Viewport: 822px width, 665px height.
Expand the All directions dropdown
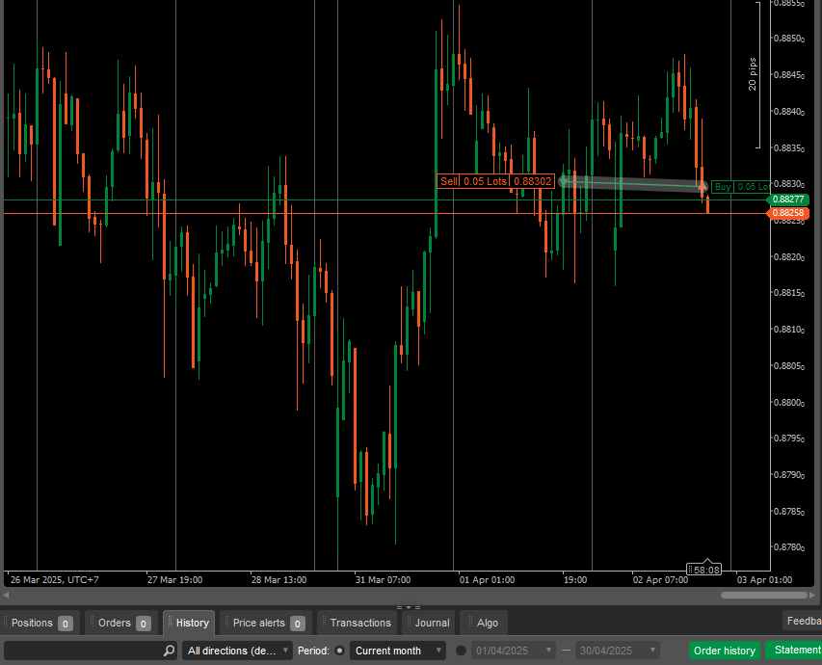pyautogui.click(x=237, y=651)
